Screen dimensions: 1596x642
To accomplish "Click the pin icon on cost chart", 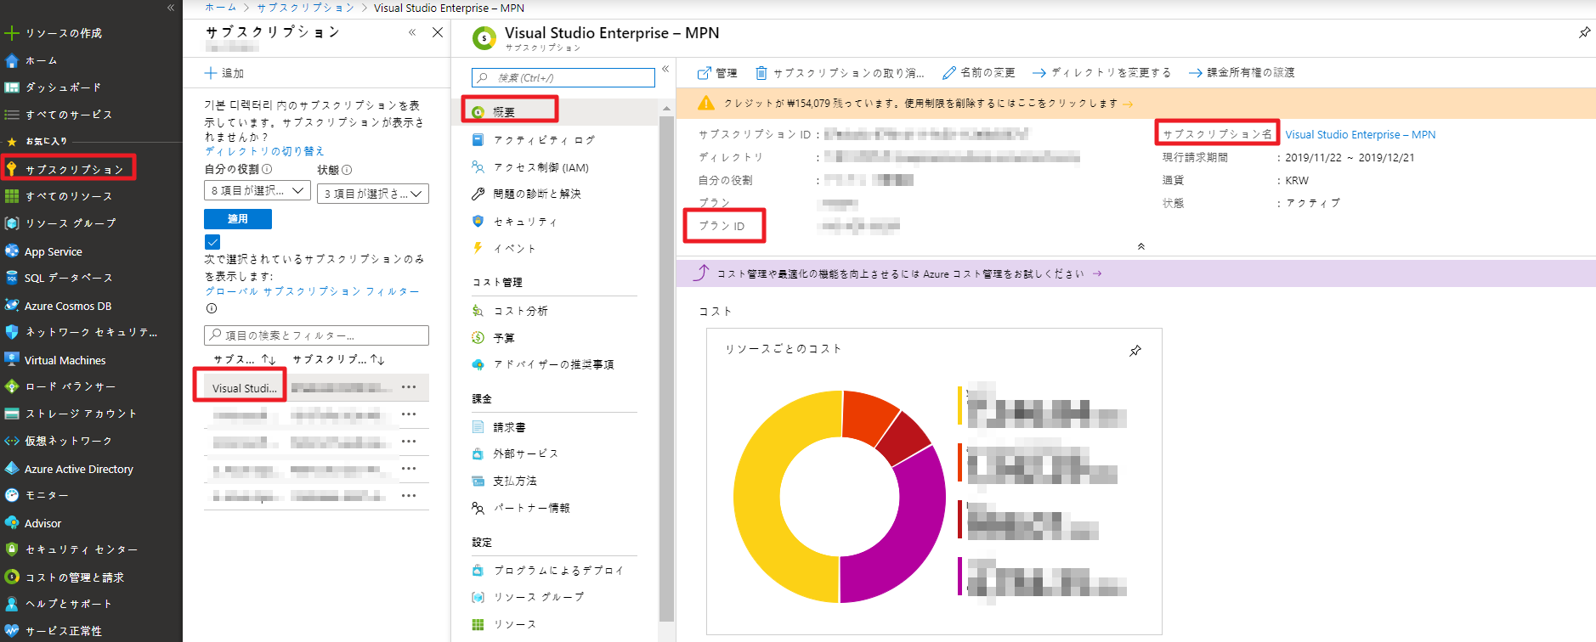I will click(1135, 351).
